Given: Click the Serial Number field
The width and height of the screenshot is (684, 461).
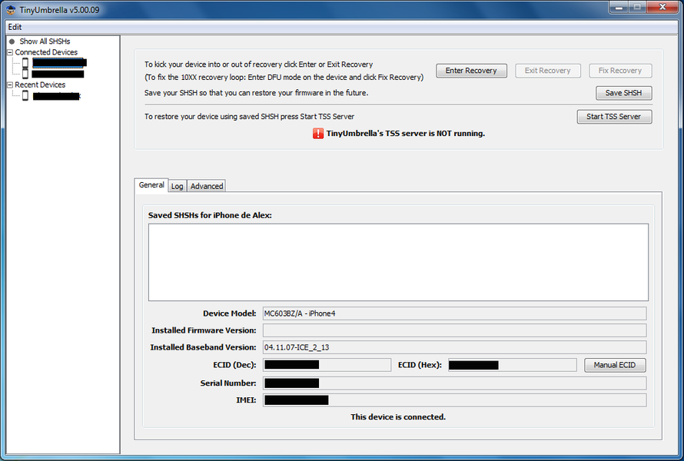Looking at the screenshot, I should [454, 383].
